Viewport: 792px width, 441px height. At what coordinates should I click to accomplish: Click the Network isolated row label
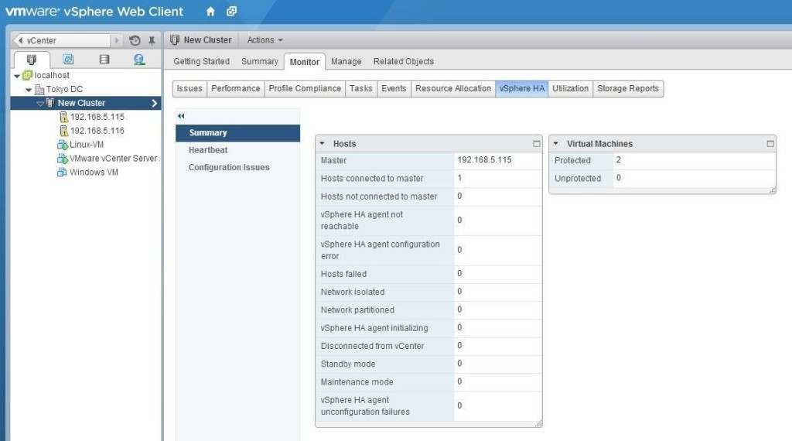[353, 292]
